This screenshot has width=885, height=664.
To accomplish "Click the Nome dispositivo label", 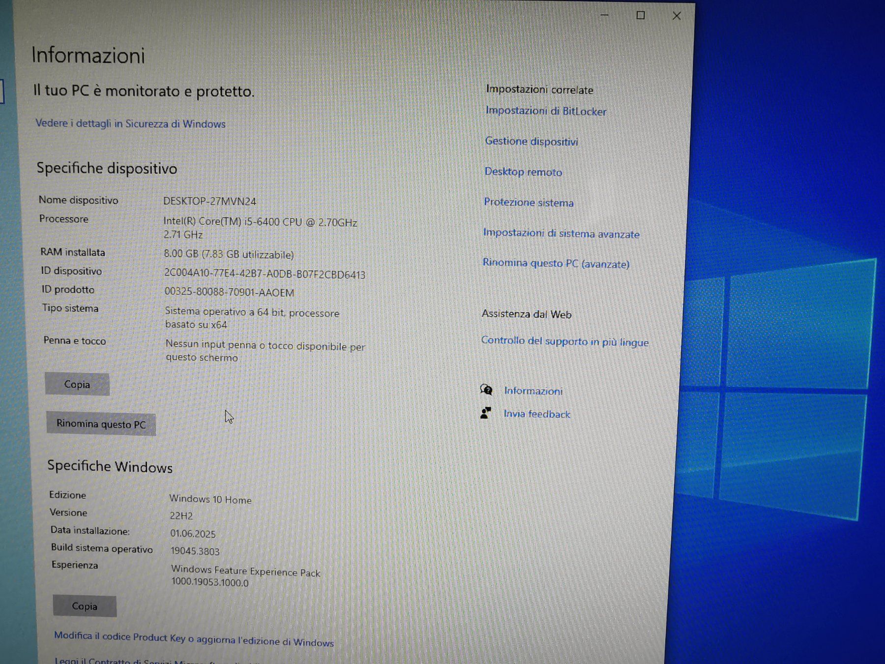I will point(78,200).
